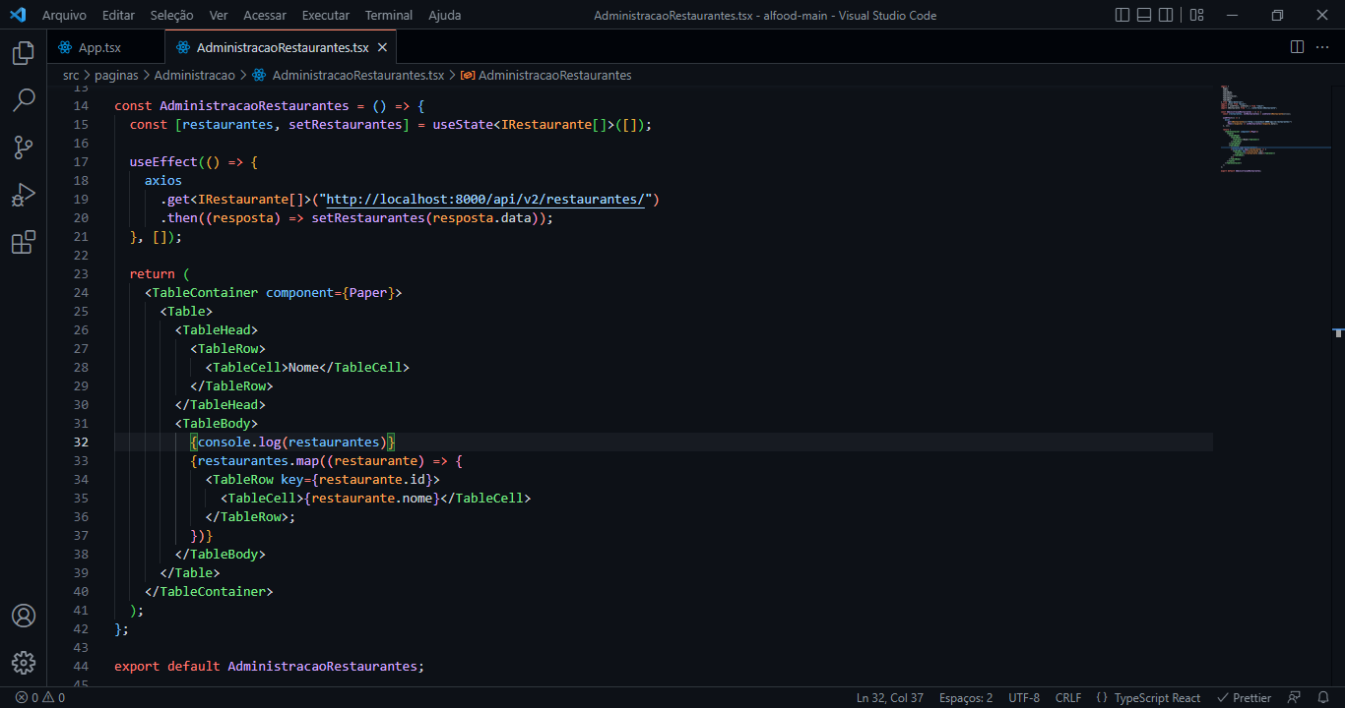The width and height of the screenshot is (1345, 708).
Task: Click the TableContainer opening tag line 24
Action: (x=274, y=293)
